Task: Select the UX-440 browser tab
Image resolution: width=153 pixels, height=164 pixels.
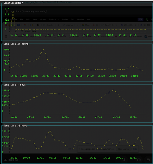Action: pyautogui.click(x=127, y=25)
